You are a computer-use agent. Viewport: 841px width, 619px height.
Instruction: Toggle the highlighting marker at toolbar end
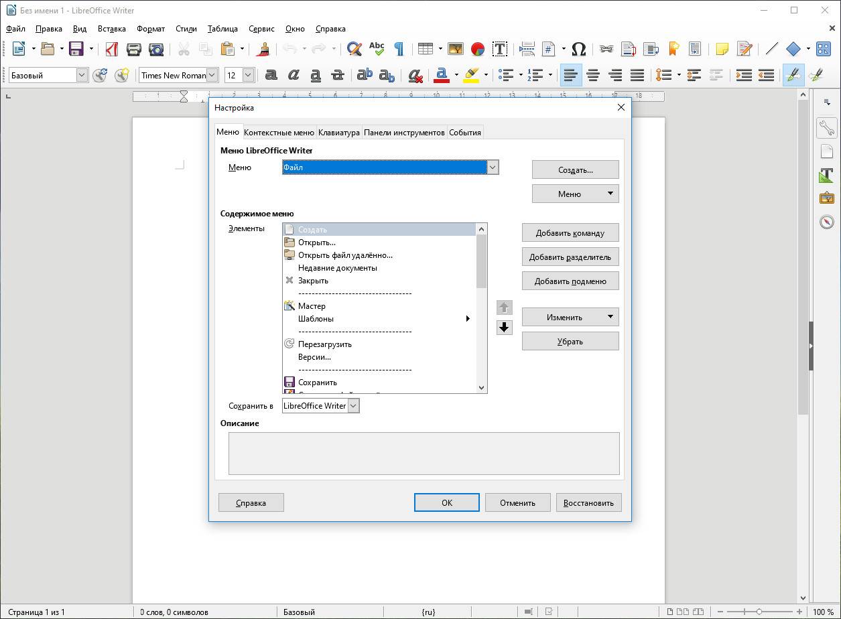[x=793, y=75]
